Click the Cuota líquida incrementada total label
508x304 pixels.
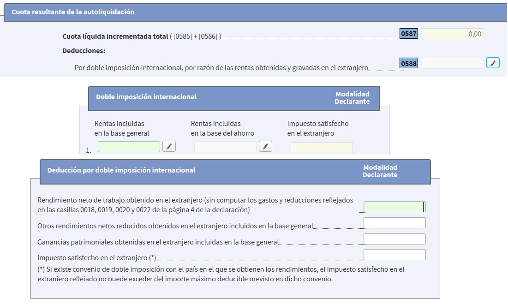coord(115,36)
